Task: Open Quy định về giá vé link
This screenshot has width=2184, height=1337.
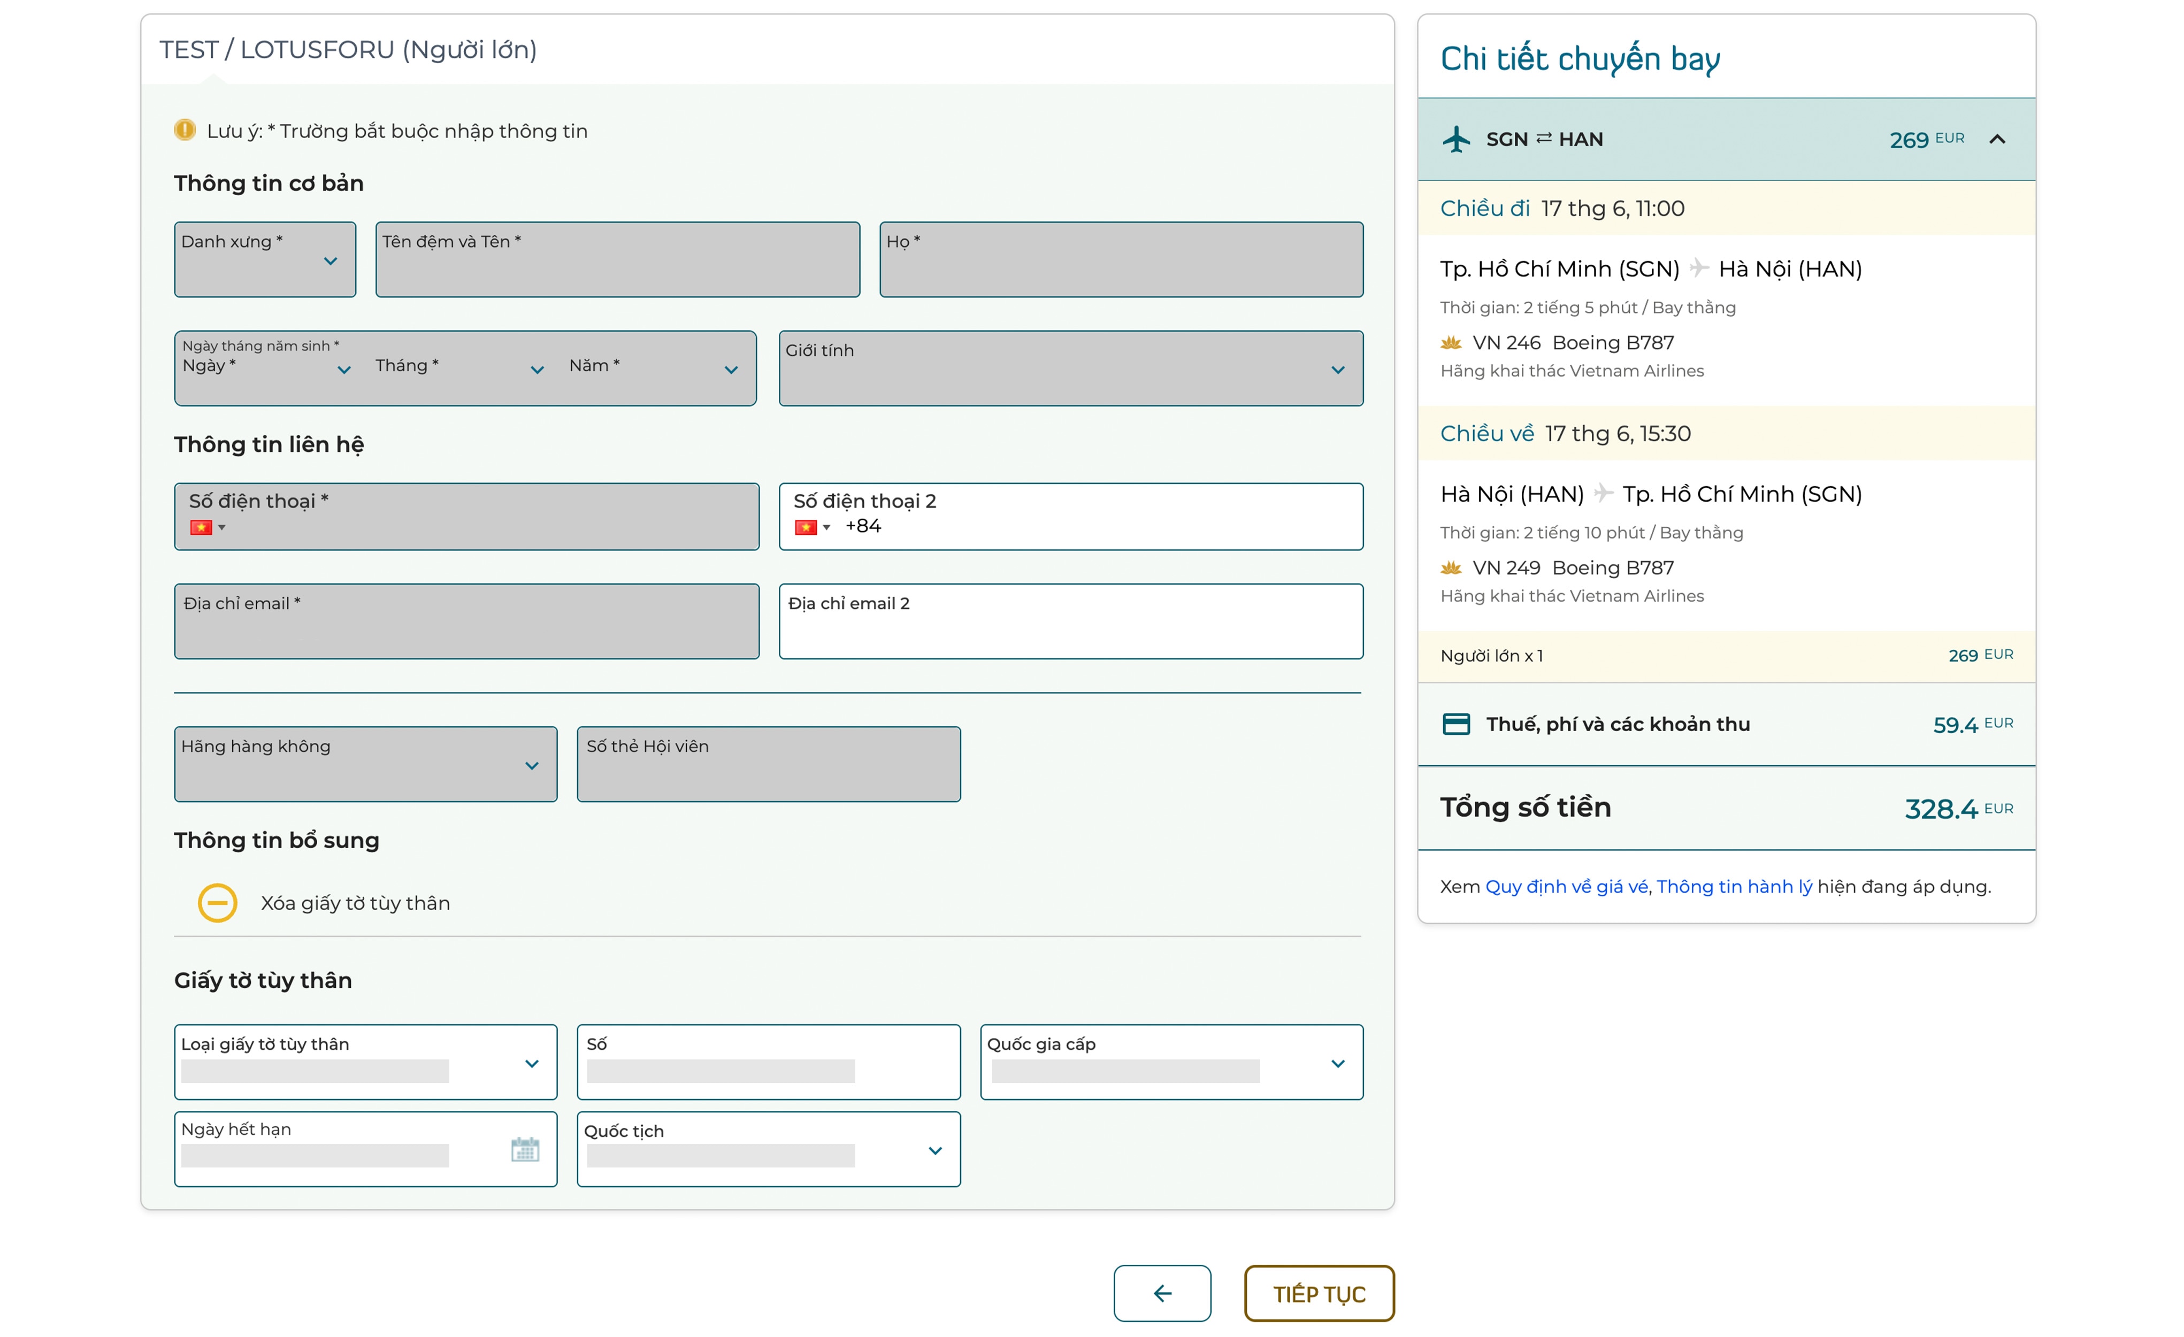Action: 1566,887
